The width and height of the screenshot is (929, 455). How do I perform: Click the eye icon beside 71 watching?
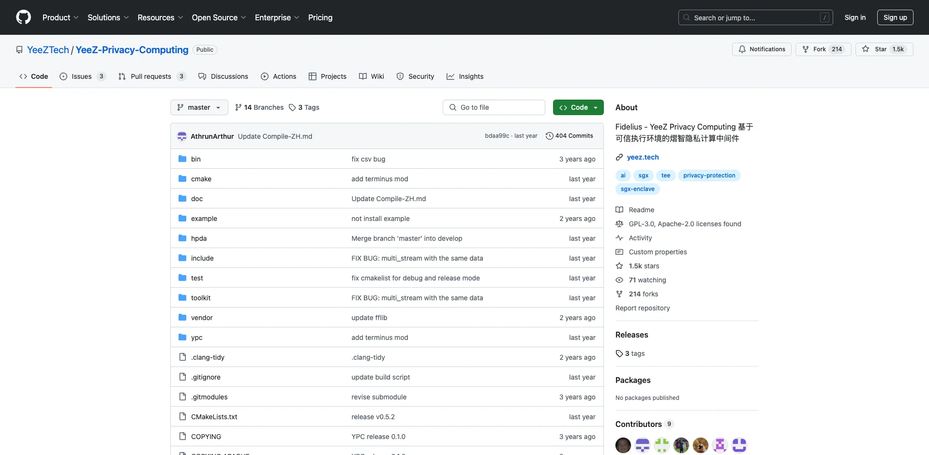pos(619,280)
